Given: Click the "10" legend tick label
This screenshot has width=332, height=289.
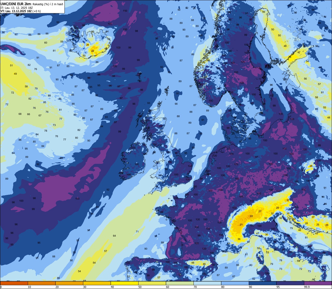Looking at the screenshot, I should (x=29, y=287).
